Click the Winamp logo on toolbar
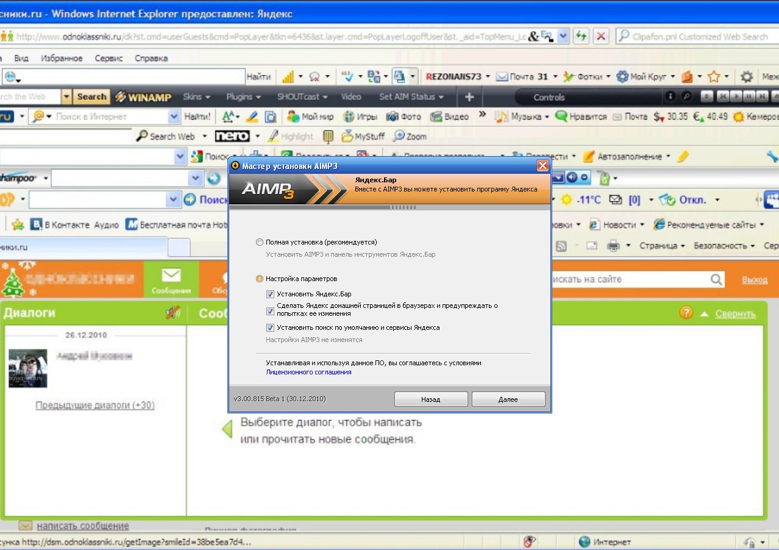The image size is (779, 550). pos(143,97)
